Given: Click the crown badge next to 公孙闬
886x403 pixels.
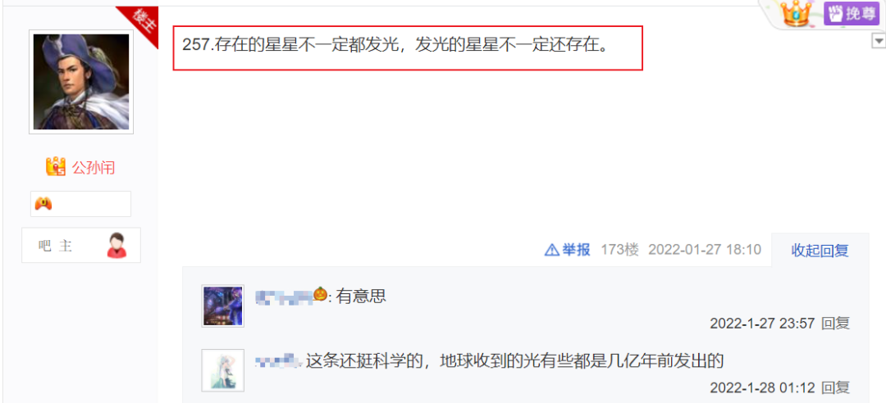Looking at the screenshot, I should 56,167.
